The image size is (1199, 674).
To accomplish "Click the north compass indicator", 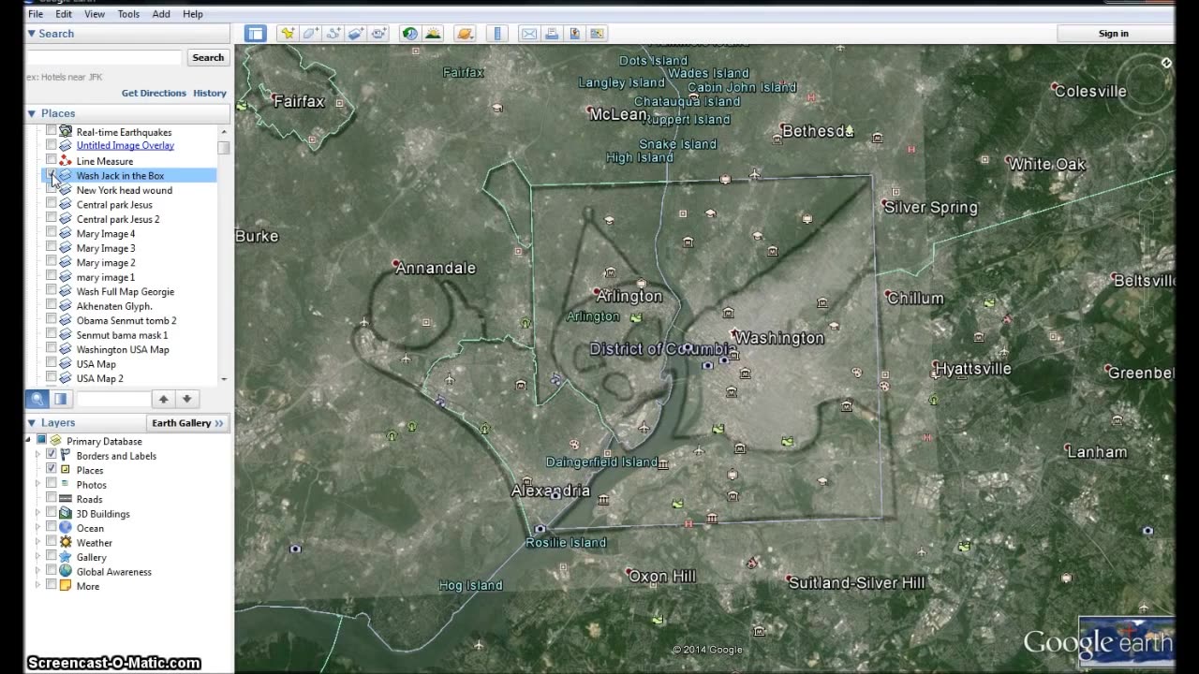I will tap(1166, 63).
